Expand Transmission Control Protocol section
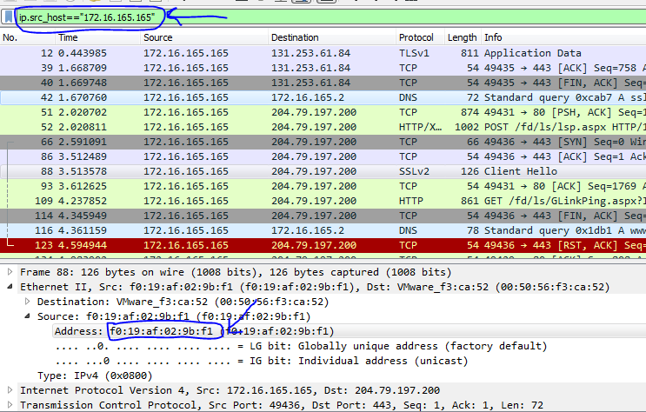The width and height of the screenshot is (646, 412). (x=10, y=405)
